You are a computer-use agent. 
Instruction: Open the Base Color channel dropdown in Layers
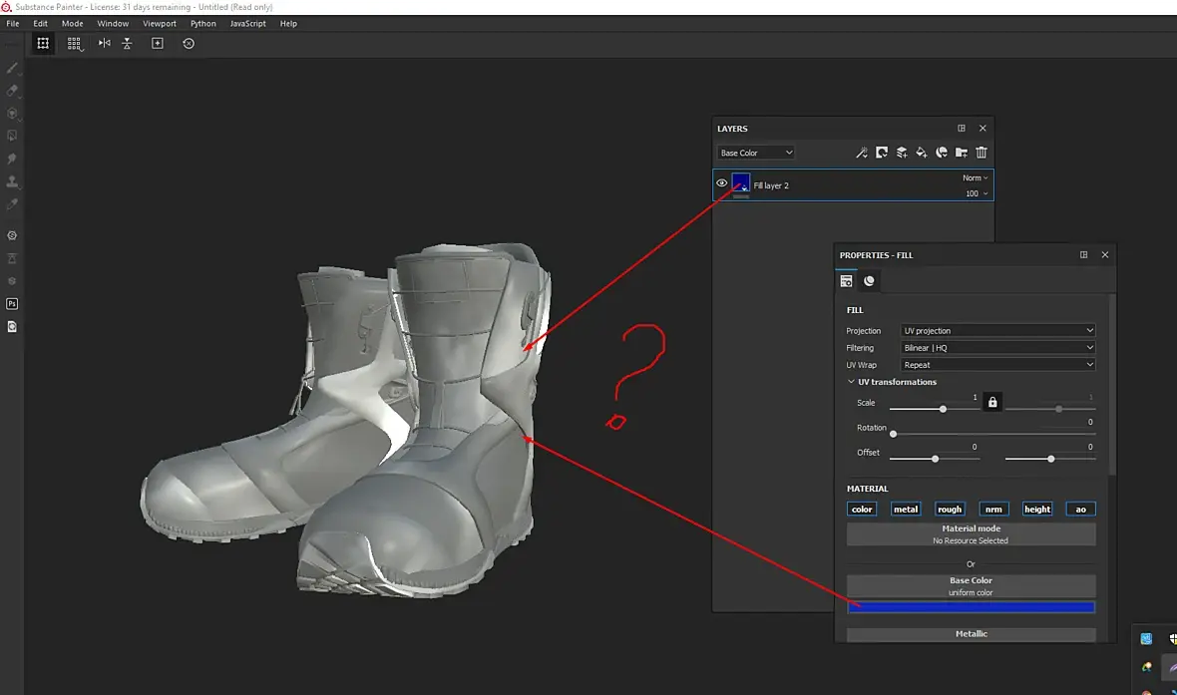pyautogui.click(x=756, y=153)
